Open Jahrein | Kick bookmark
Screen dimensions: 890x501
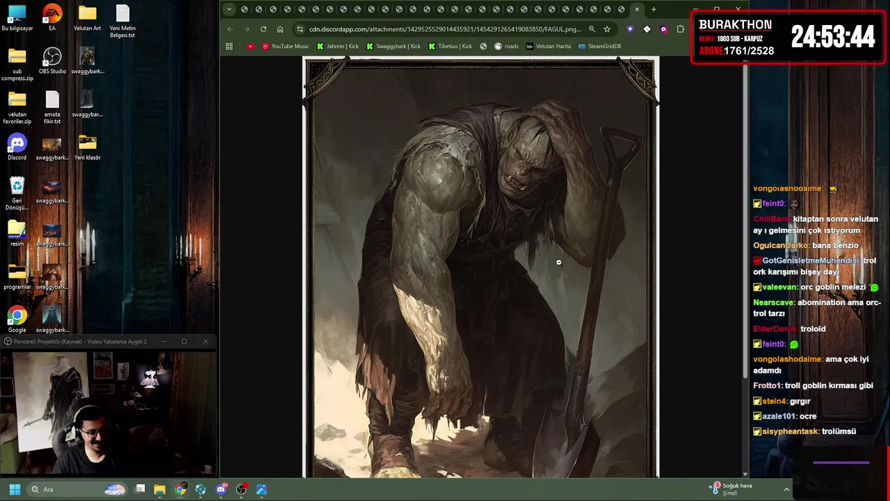pyautogui.click(x=338, y=46)
